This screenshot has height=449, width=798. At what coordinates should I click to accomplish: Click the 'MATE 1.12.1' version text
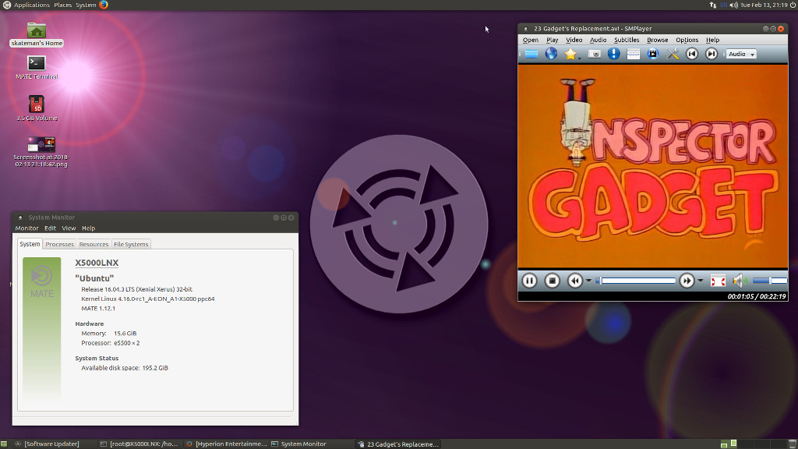click(98, 309)
